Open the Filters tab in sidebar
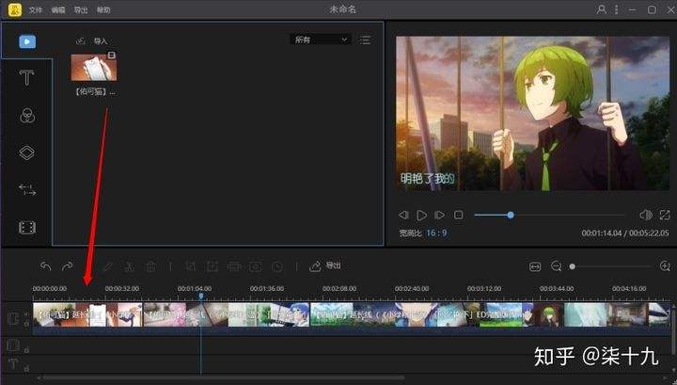 pyautogui.click(x=27, y=116)
